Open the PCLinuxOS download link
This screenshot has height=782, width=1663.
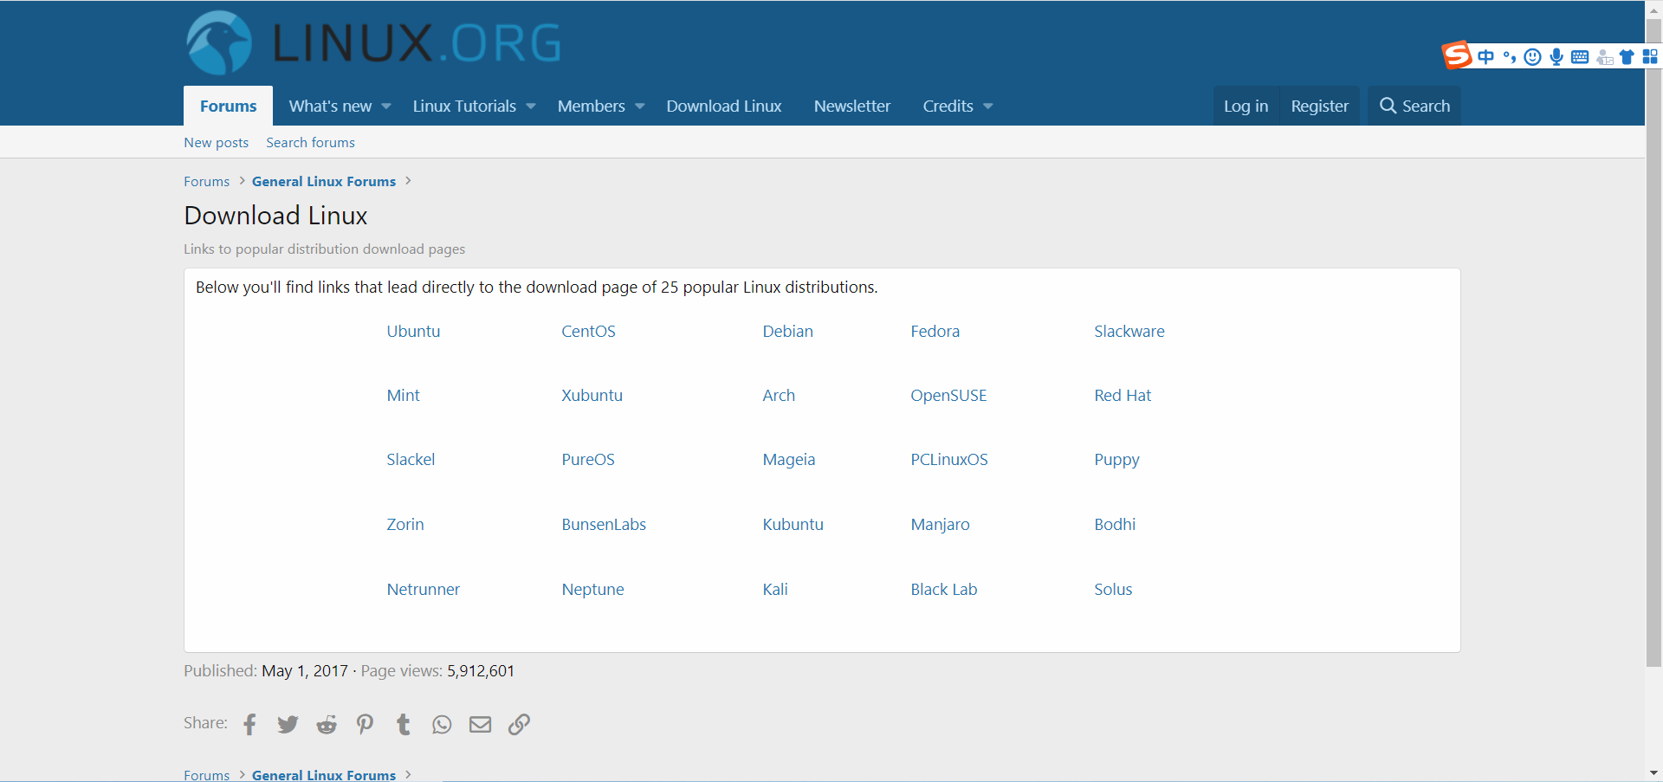(x=948, y=459)
